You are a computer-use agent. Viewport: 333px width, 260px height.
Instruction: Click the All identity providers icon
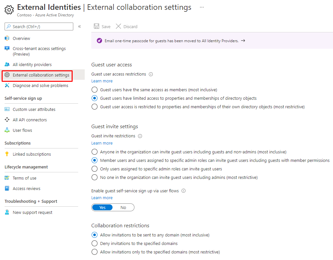7,64
